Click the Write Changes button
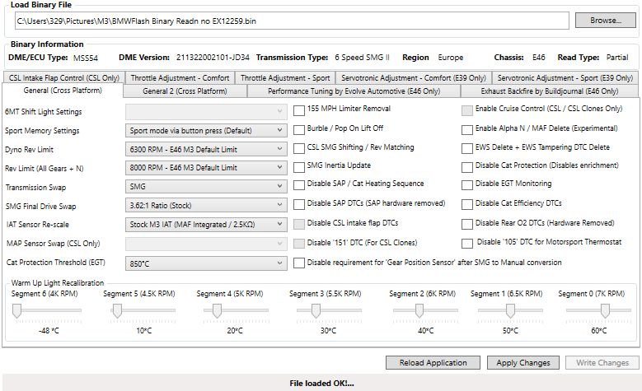This screenshot has width=642, height=391. pos(602,363)
